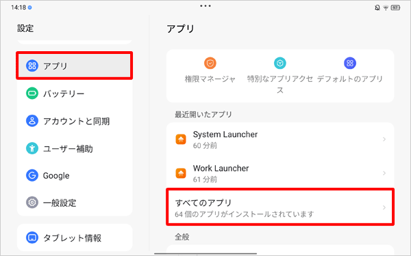Open タブレット情報 entry
411x256 pixels.
click(75, 238)
